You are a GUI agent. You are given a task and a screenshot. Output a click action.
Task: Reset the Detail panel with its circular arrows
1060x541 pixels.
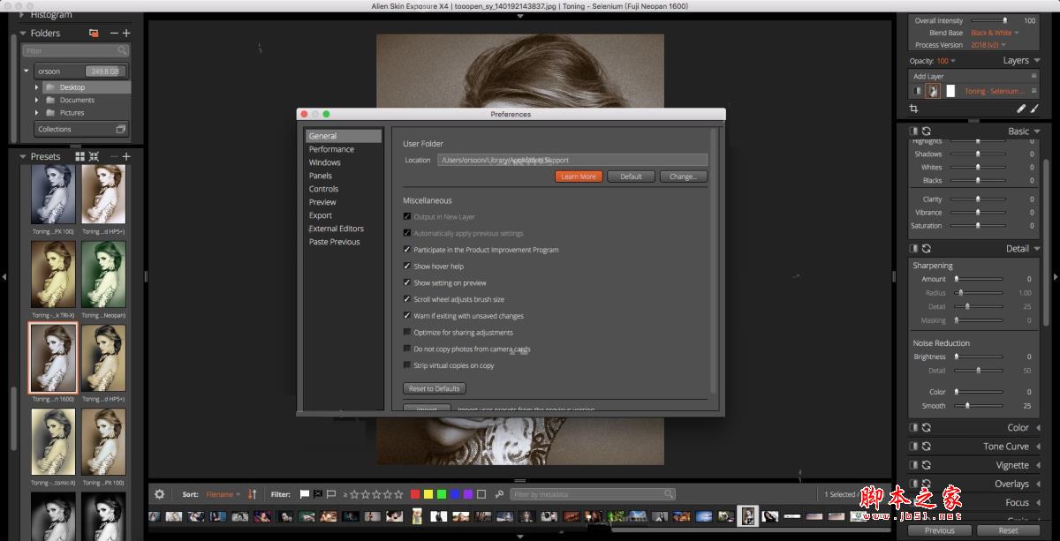(x=927, y=249)
